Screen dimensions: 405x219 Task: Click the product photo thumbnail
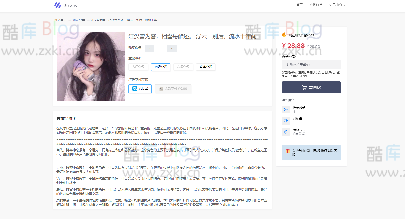coord(91,66)
